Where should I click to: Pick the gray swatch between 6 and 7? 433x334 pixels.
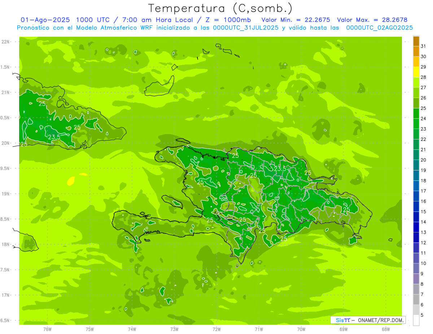pos(416,299)
